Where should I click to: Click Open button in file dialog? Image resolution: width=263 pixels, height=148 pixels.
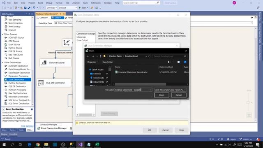[161, 95]
